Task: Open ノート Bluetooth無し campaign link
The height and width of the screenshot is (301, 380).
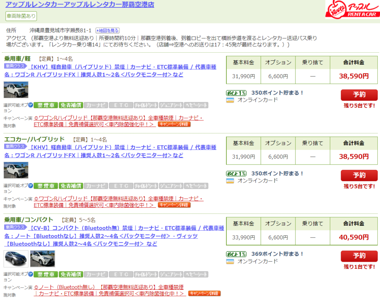Action: point(110,290)
